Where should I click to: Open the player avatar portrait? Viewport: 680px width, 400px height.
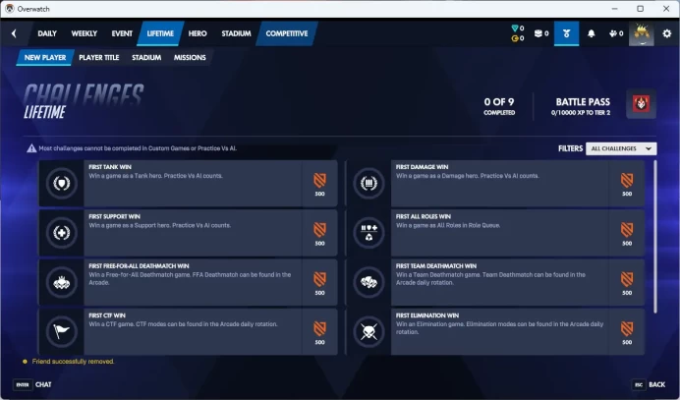[642, 33]
